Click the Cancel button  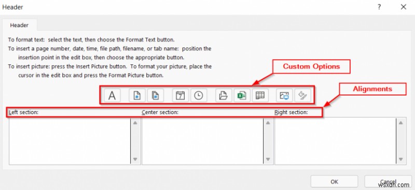388,182
